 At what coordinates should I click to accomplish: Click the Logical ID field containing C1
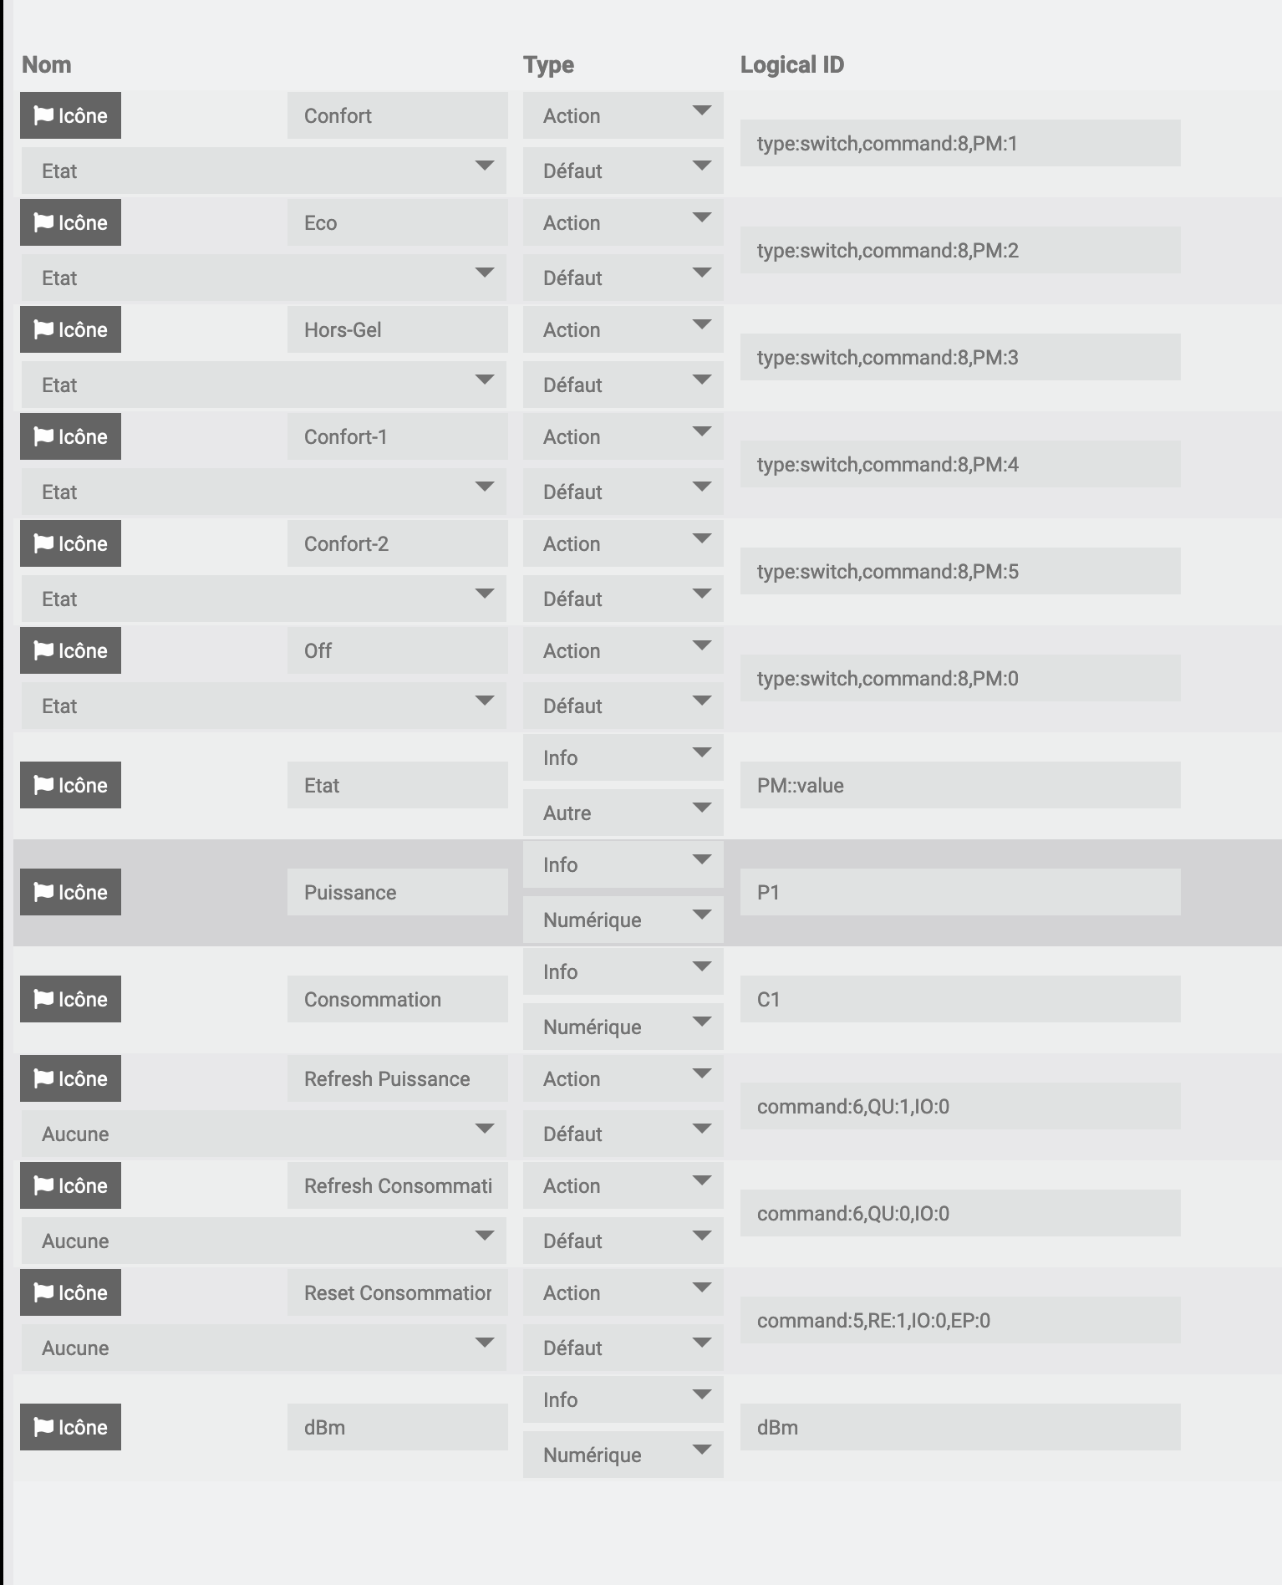coord(959,999)
